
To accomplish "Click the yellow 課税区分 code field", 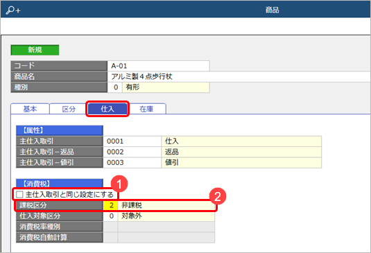I will tap(110, 205).
